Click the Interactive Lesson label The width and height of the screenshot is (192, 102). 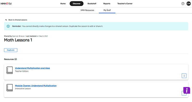pyautogui.click(x=23, y=88)
